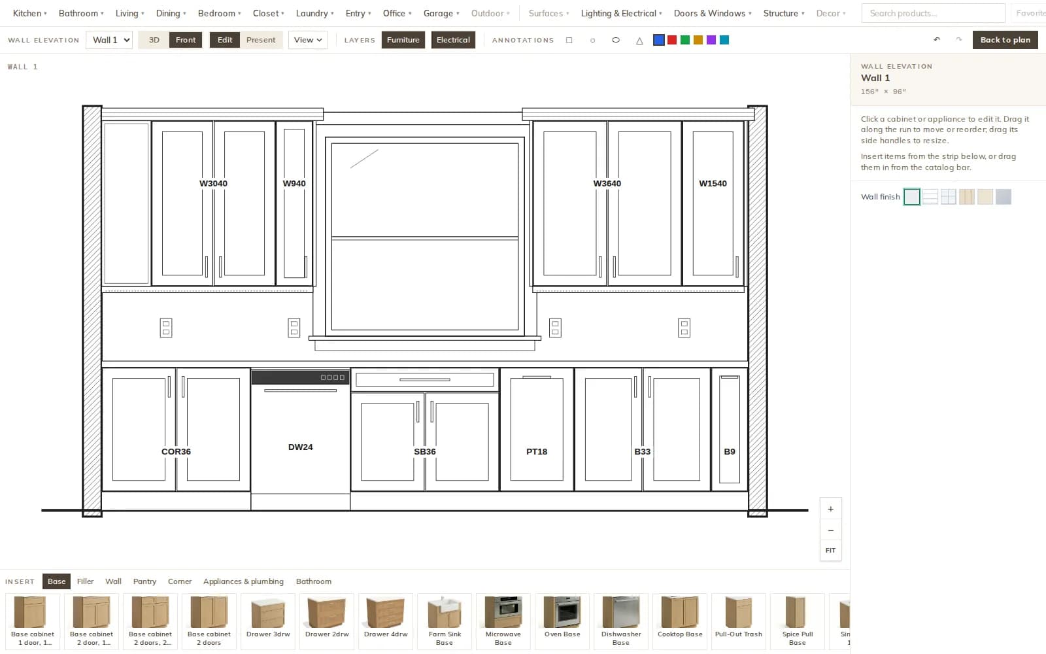Click the undo arrow icon
This screenshot has height=654, width=1046.
point(937,40)
